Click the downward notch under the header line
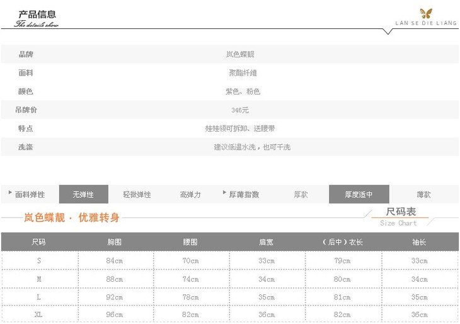 point(388,32)
